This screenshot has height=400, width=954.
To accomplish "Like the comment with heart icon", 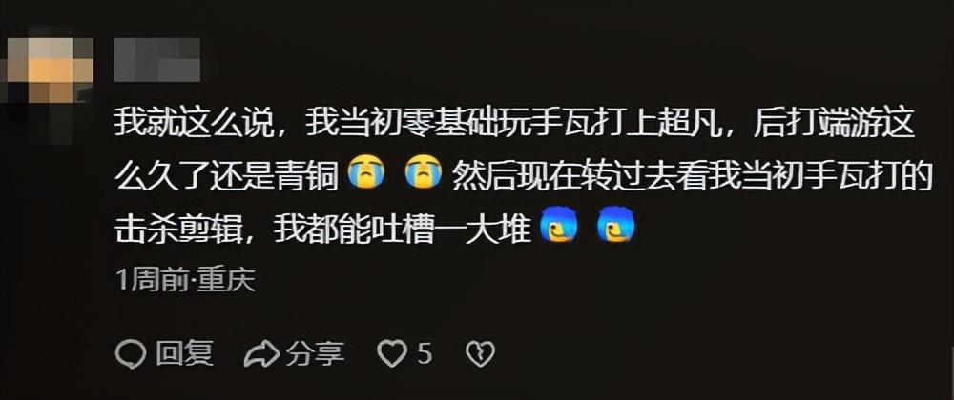I will coord(391,354).
